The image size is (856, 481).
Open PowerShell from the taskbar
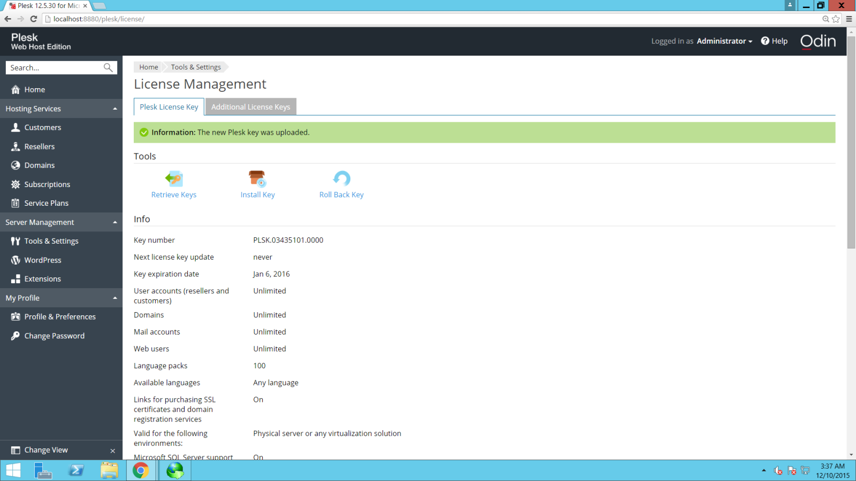[76, 471]
